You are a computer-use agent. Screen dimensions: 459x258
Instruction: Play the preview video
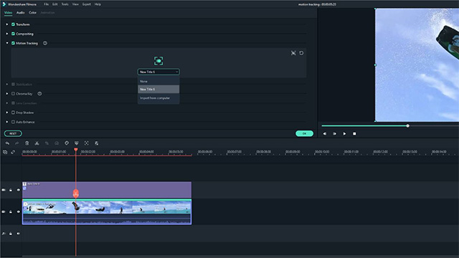pos(344,134)
